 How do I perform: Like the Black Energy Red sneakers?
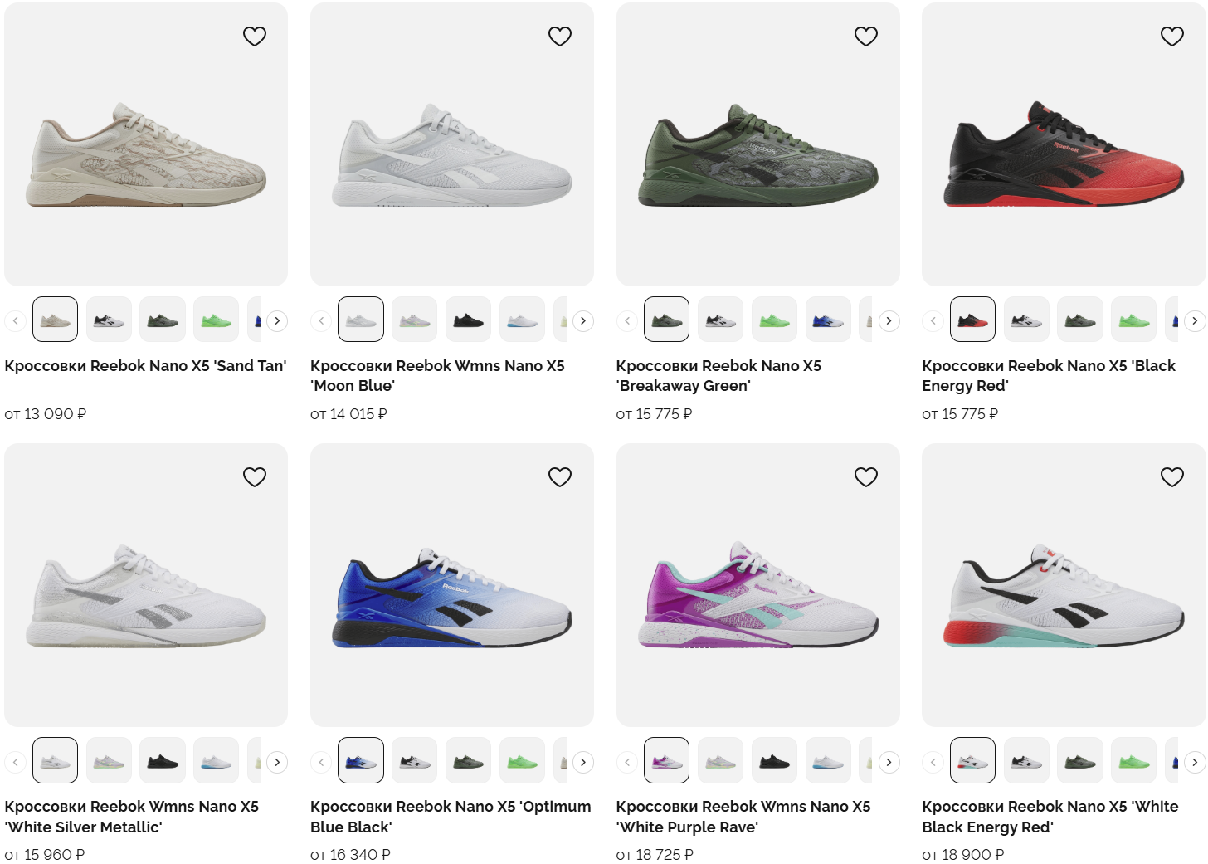tap(1172, 36)
